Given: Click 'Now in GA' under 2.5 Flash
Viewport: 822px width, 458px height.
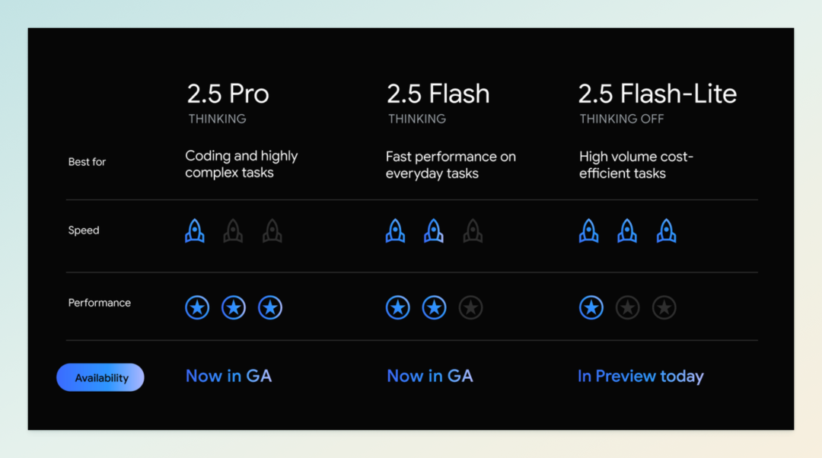Looking at the screenshot, I should (430, 376).
